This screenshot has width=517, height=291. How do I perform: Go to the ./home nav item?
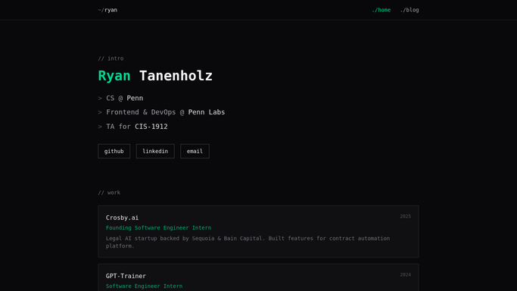click(x=381, y=10)
